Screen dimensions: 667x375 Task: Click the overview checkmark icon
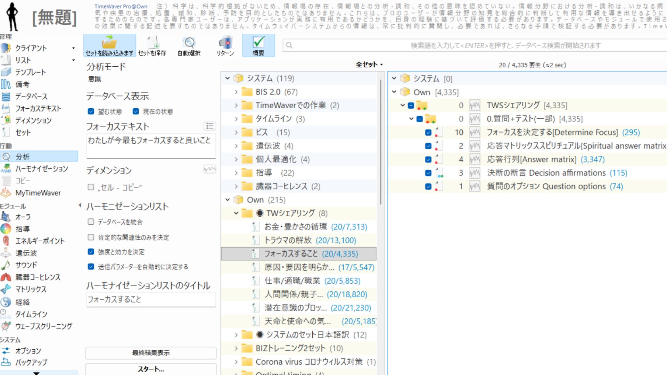pos(258,42)
